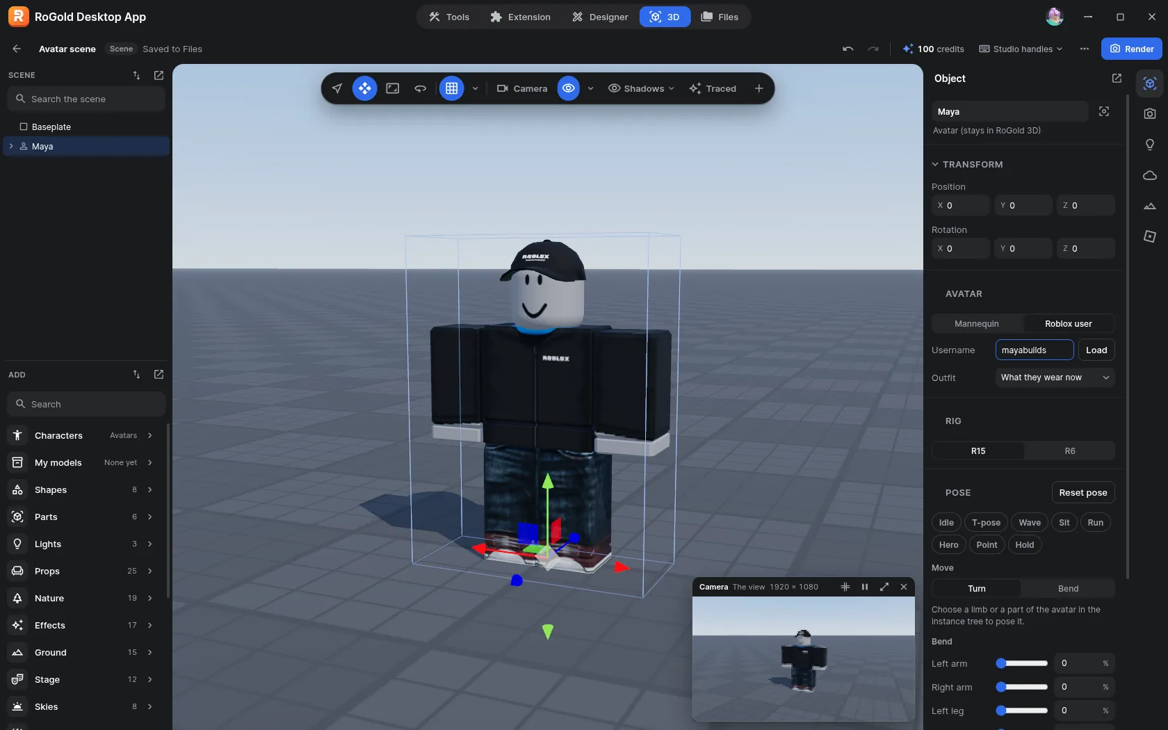The height and width of the screenshot is (730, 1168).
Task: Sort the Scene panel list
Action: (x=136, y=75)
